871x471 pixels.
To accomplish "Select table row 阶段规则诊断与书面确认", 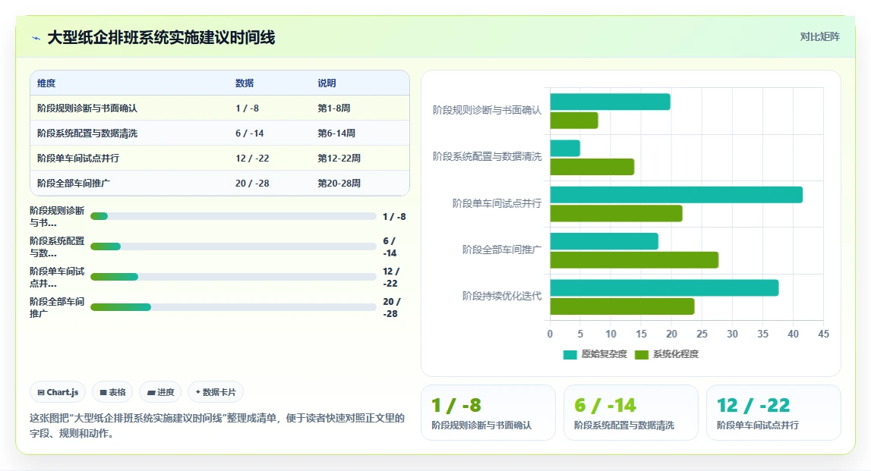I will (x=219, y=108).
